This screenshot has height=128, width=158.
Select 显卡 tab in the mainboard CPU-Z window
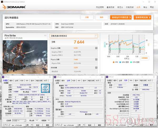[x=85, y=81]
